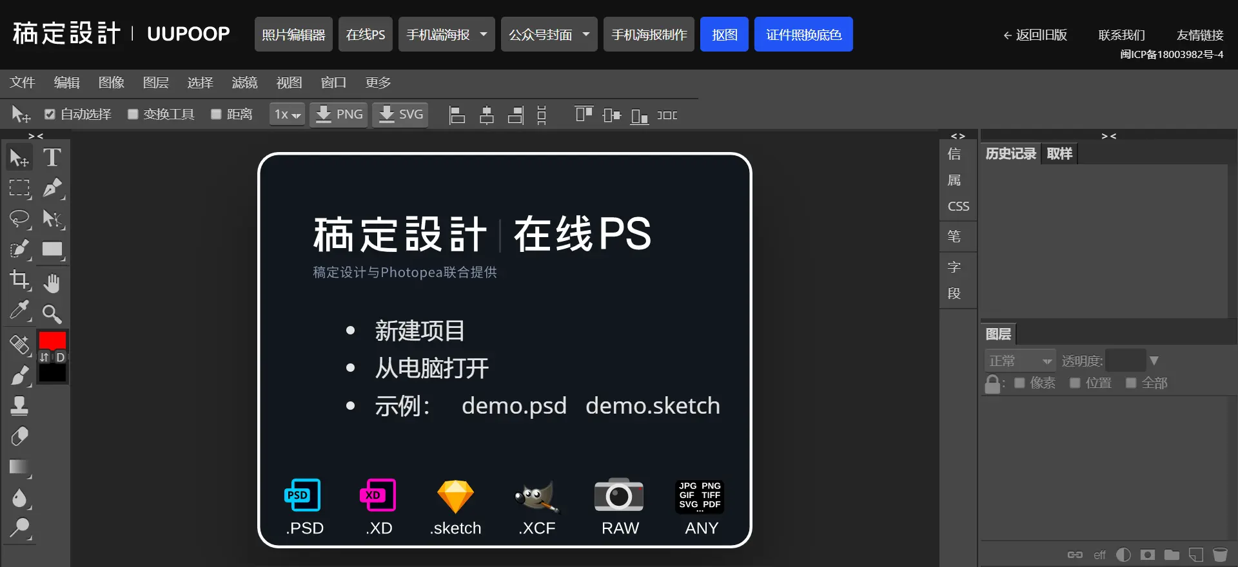This screenshot has width=1238, height=567.
Task: Click the link layers chain icon
Action: 1075,555
